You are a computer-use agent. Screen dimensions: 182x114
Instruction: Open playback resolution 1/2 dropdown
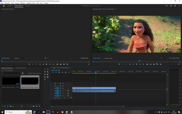[164, 58]
